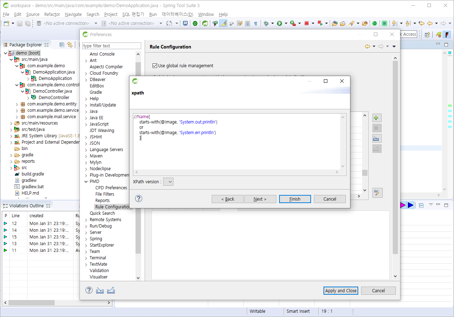Image resolution: width=454 pixels, height=317 pixels.
Task: Click the blue triangle priority filter icon
Action: point(410,205)
